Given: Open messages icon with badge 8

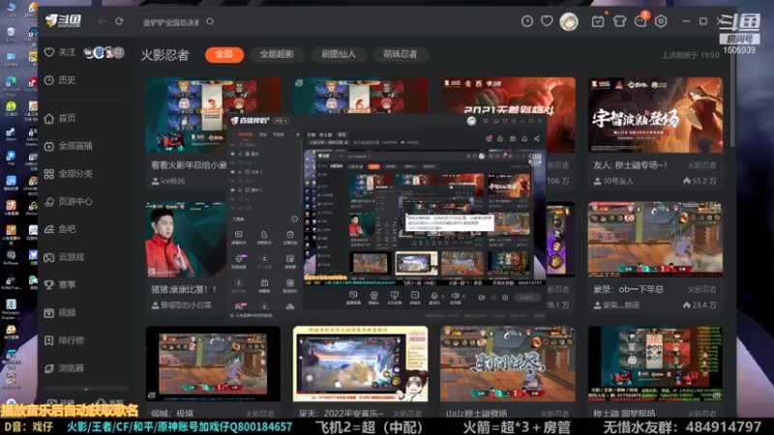Looking at the screenshot, I should pos(640,20).
